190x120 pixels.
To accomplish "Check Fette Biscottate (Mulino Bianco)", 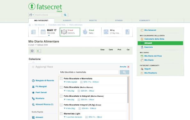I will point(61,87).
